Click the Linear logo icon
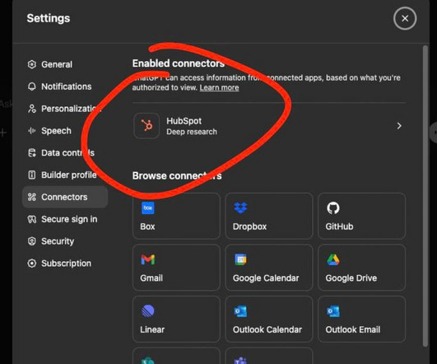437x364 pixels. point(147,311)
